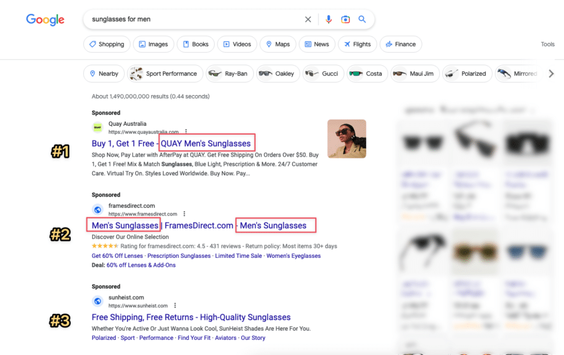The image size is (564, 355).
Task: Click the blue magnifier search button
Action: pos(362,19)
